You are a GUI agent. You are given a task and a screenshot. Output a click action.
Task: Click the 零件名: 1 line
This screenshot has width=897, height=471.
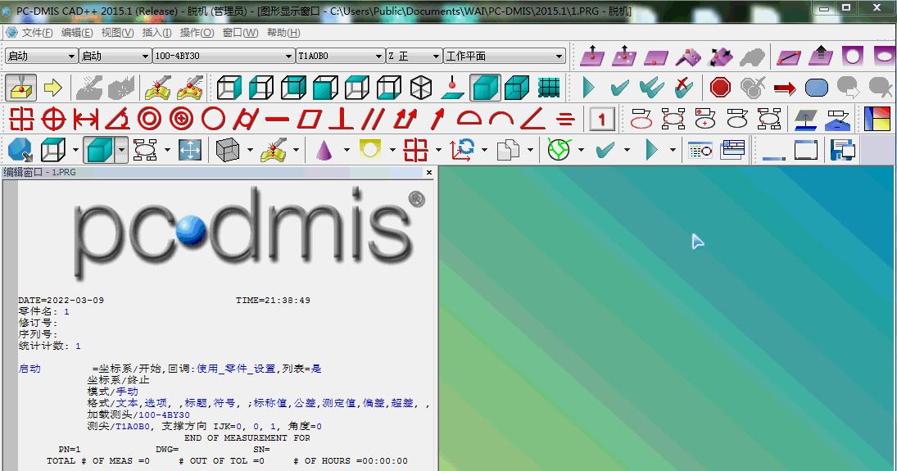pos(44,311)
